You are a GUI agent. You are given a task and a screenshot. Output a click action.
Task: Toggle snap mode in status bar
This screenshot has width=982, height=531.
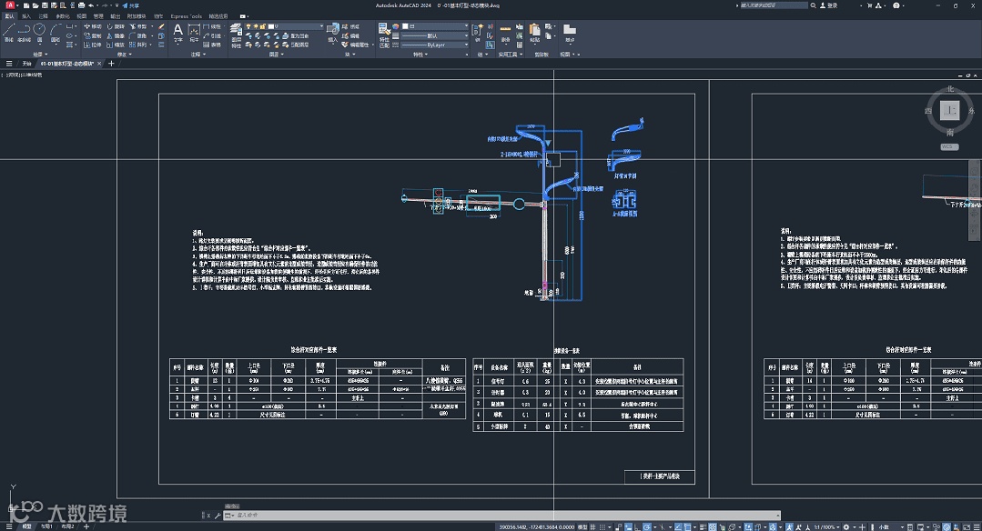click(602, 526)
